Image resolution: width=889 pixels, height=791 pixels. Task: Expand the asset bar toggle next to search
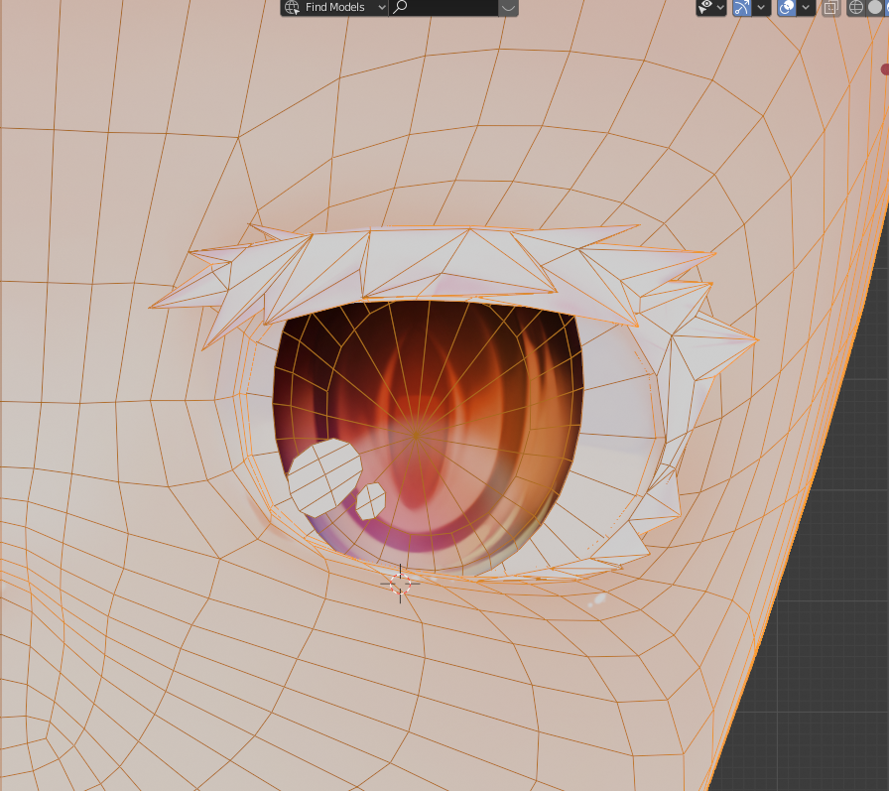(509, 7)
